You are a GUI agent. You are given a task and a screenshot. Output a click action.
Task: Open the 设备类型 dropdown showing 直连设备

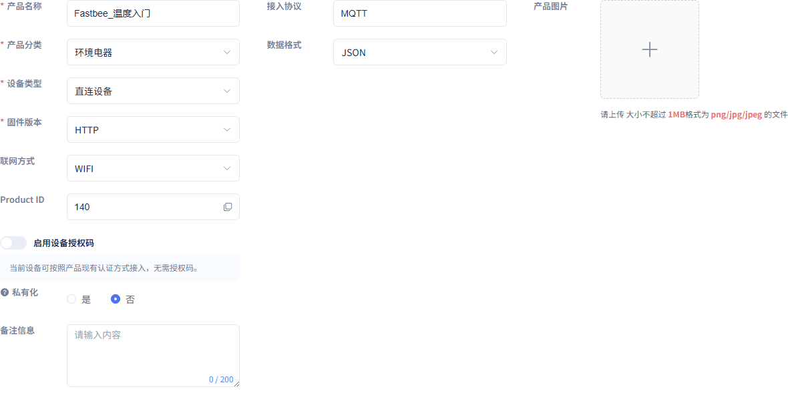tap(154, 91)
